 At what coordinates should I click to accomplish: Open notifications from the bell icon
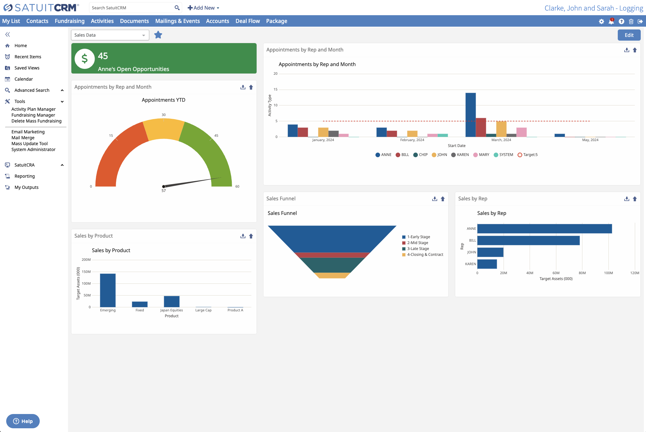pyautogui.click(x=611, y=21)
